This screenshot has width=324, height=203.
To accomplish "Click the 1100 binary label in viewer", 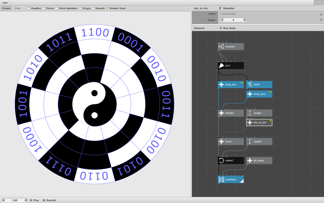I will [x=95, y=33].
